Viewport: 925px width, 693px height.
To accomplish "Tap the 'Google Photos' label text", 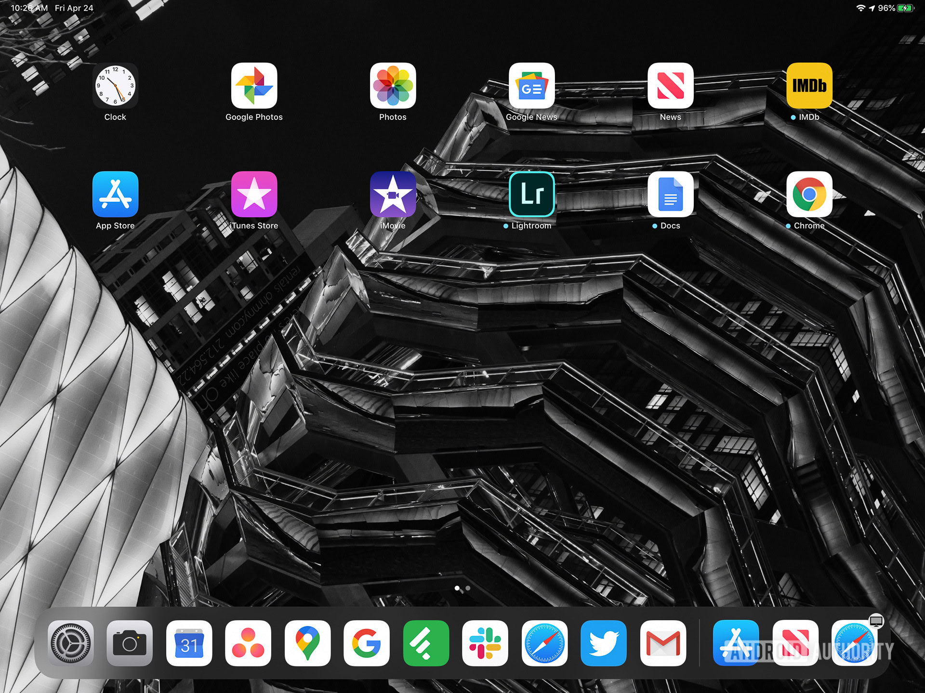I will 254,117.
